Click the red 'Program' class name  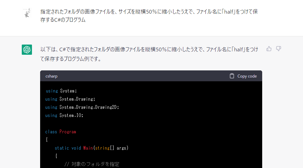(x=68, y=132)
